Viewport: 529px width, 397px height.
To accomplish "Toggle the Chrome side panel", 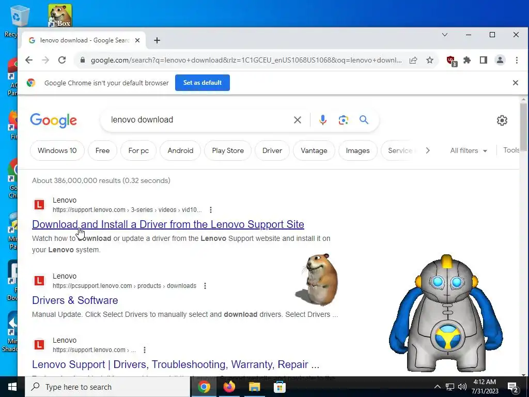I will 484,60.
